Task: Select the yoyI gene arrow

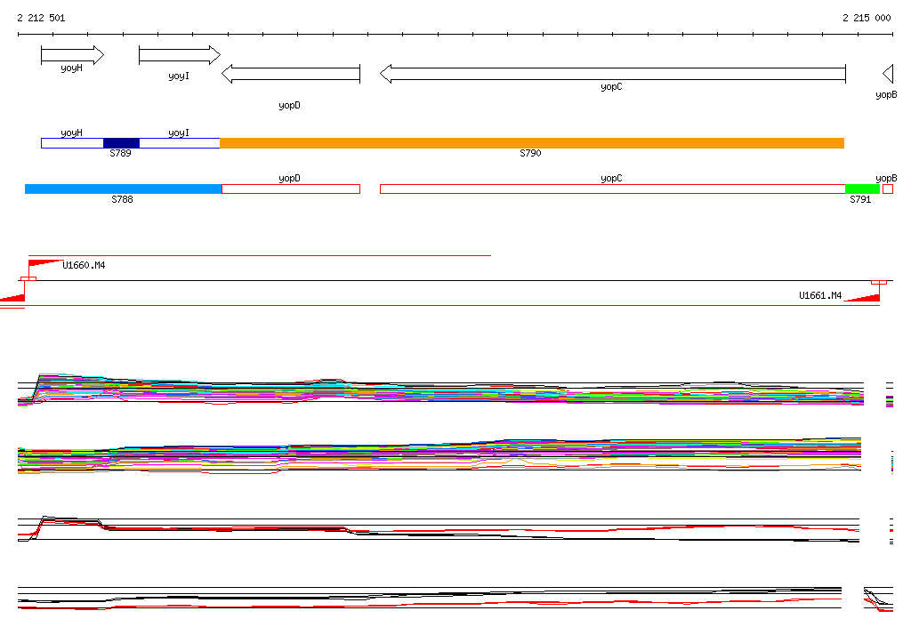Action: 178,56
